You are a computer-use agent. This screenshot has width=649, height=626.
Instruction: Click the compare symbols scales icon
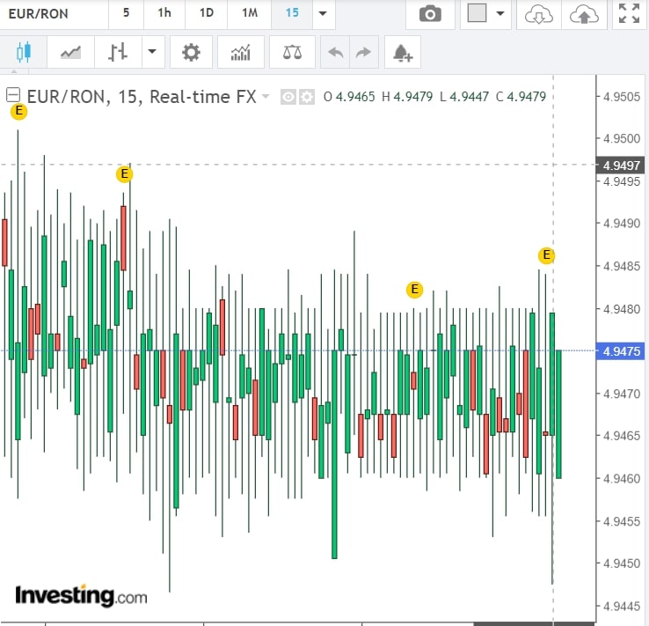[291, 53]
